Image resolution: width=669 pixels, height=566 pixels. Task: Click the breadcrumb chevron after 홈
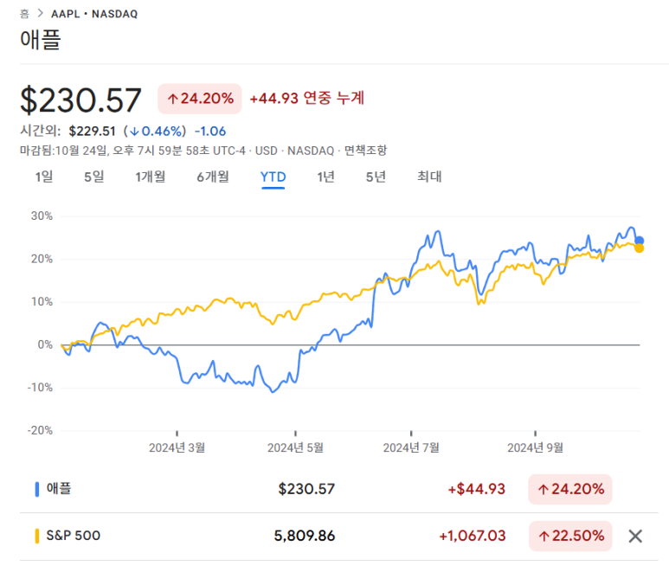(40, 13)
